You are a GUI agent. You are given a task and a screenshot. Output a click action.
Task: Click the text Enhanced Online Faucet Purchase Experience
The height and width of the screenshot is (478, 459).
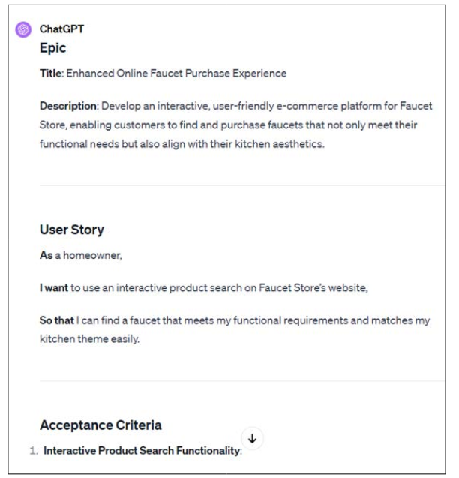pyautogui.click(x=176, y=74)
